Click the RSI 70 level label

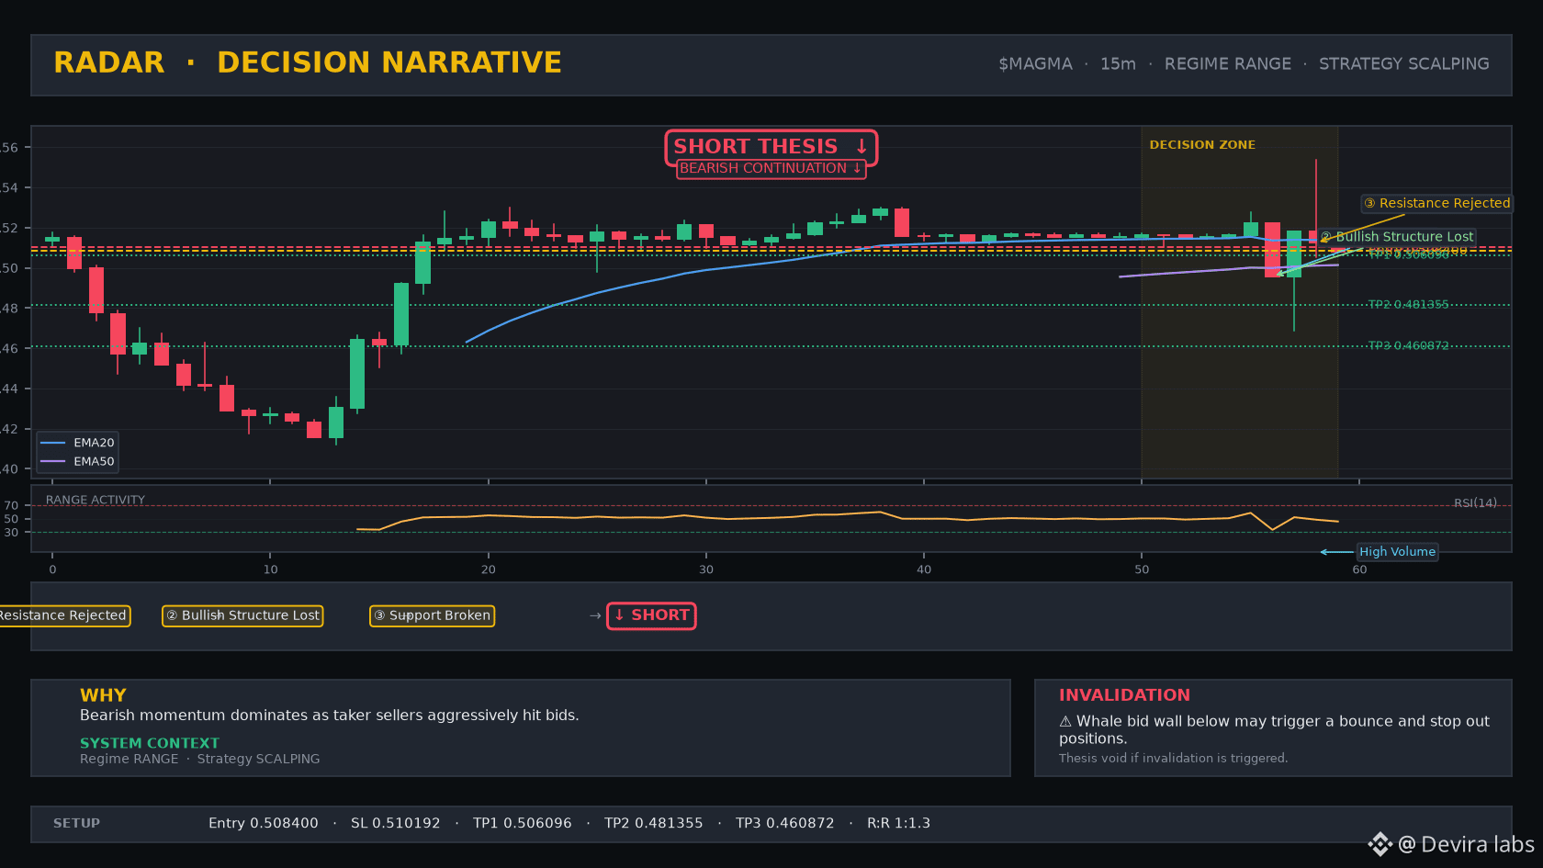(11, 506)
